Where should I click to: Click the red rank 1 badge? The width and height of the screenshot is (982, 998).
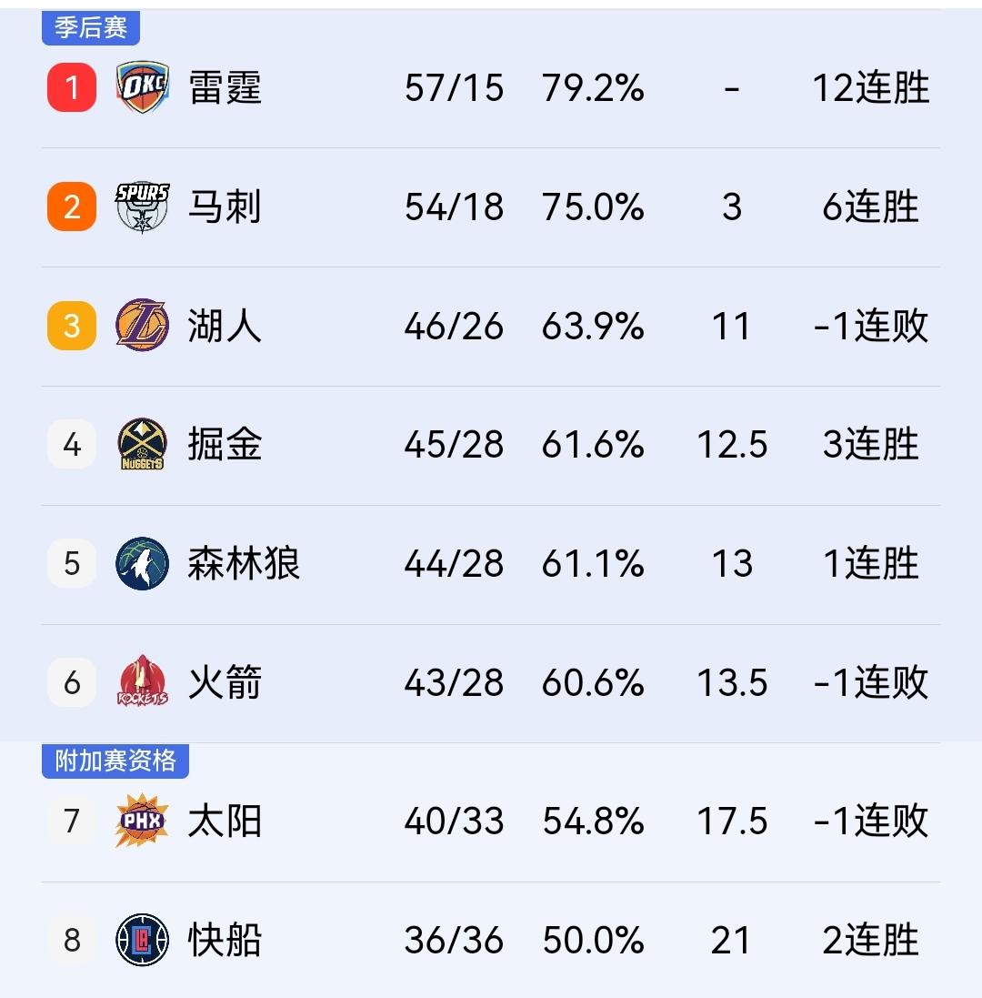[70, 88]
